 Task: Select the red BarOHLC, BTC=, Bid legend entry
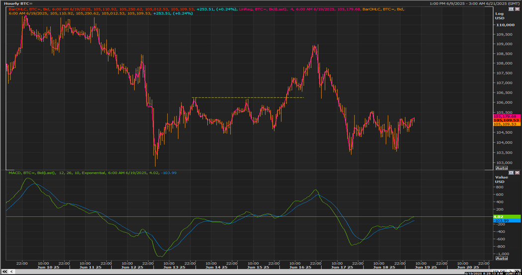coord(29,9)
